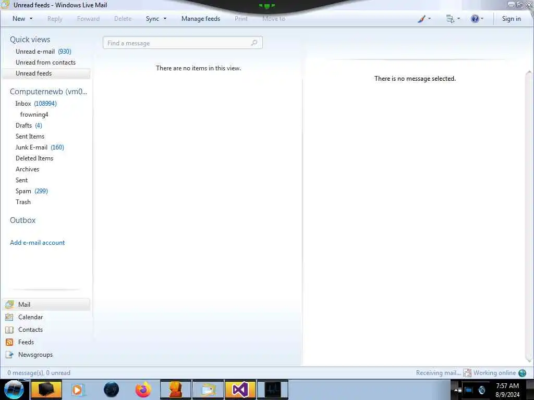Viewport: 534px width, 400px height.
Task: Click the Reply toolbar item
Action: coord(55,19)
